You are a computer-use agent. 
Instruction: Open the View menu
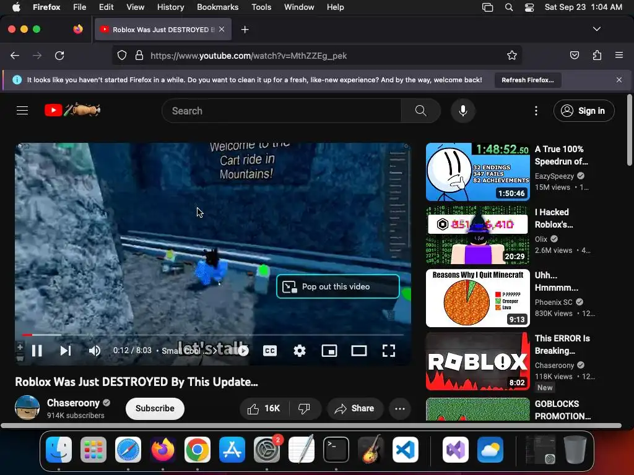(x=135, y=7)
